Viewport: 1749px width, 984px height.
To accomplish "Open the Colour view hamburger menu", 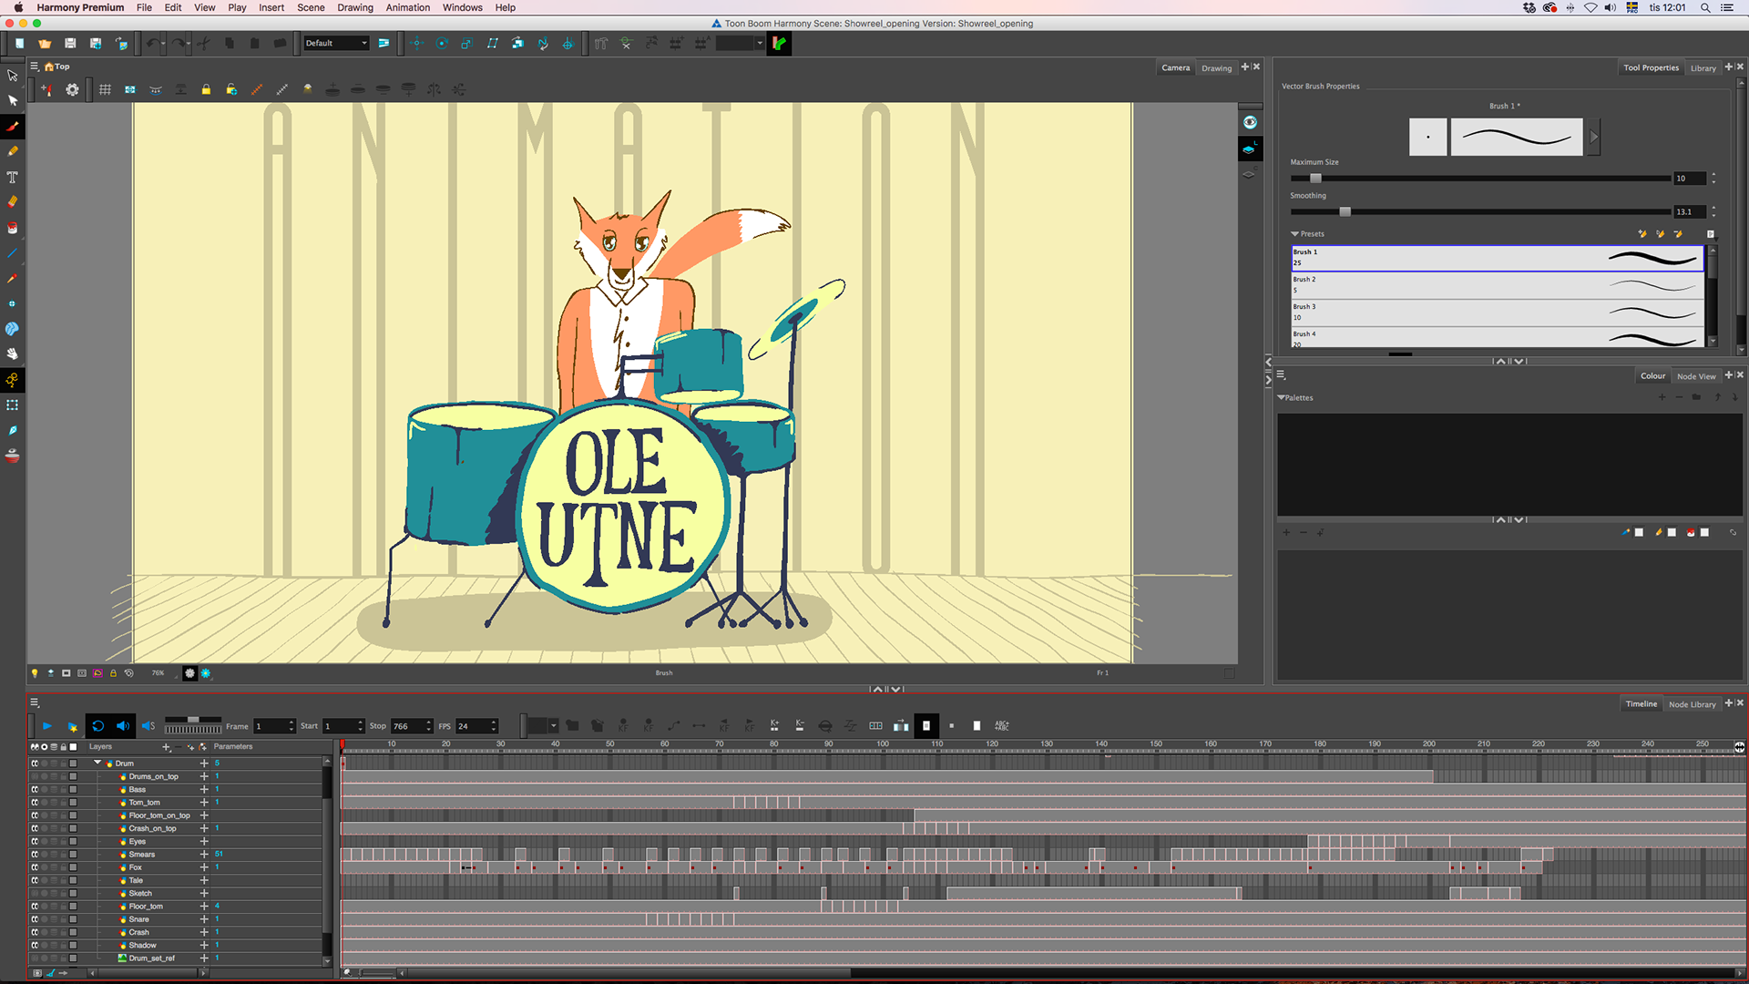I will click(1281, 374).
